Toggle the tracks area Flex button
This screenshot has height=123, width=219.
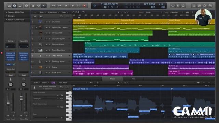click(x=77, y=12)
